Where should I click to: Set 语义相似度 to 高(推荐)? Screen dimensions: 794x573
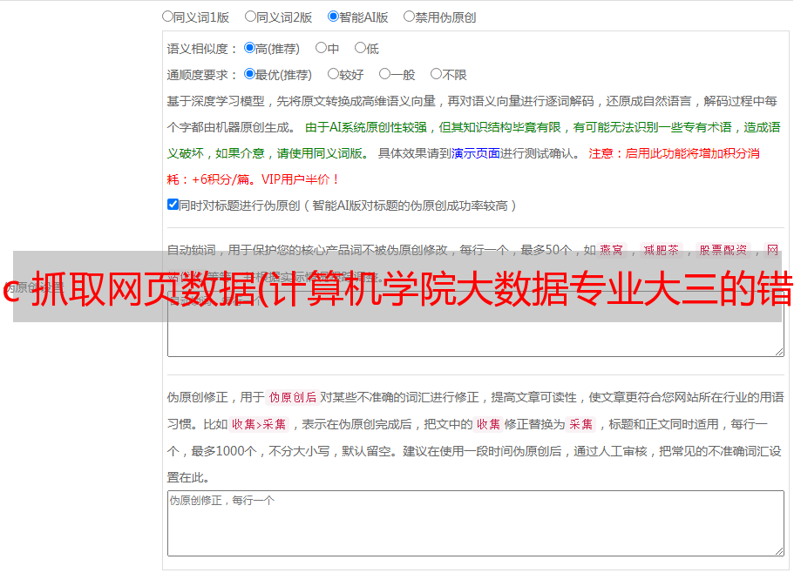click(x=250, y=49)
